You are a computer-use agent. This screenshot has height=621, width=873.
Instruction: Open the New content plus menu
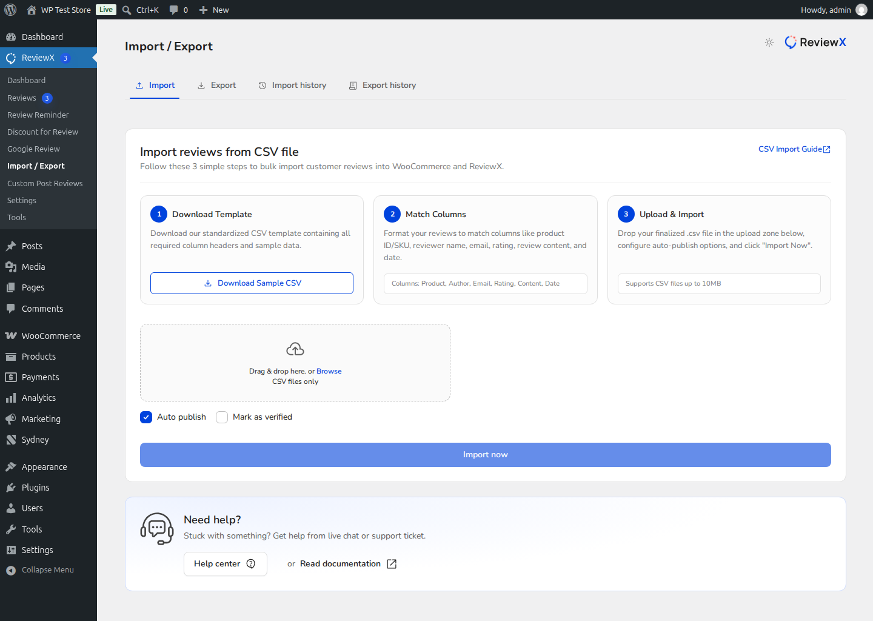[204, 10]
